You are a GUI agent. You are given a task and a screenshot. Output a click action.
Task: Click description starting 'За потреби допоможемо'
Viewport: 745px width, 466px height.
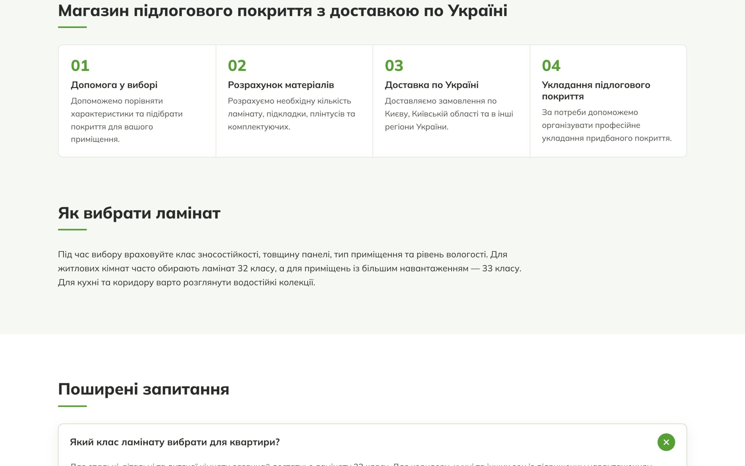click(x=606, y=125)
